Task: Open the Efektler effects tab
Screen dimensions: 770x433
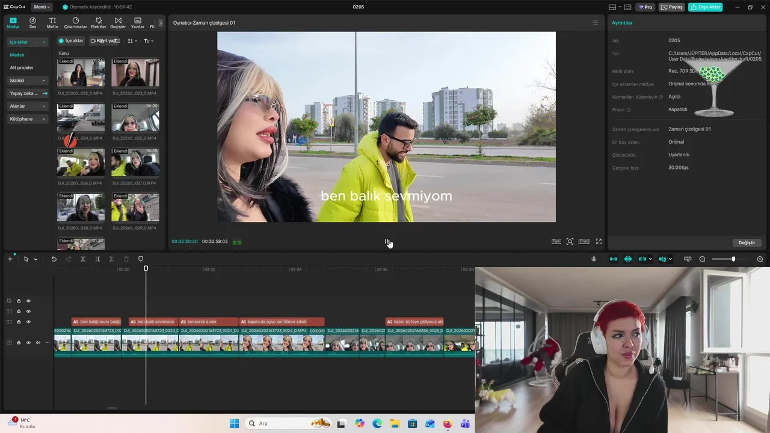Action: (98, 23)
